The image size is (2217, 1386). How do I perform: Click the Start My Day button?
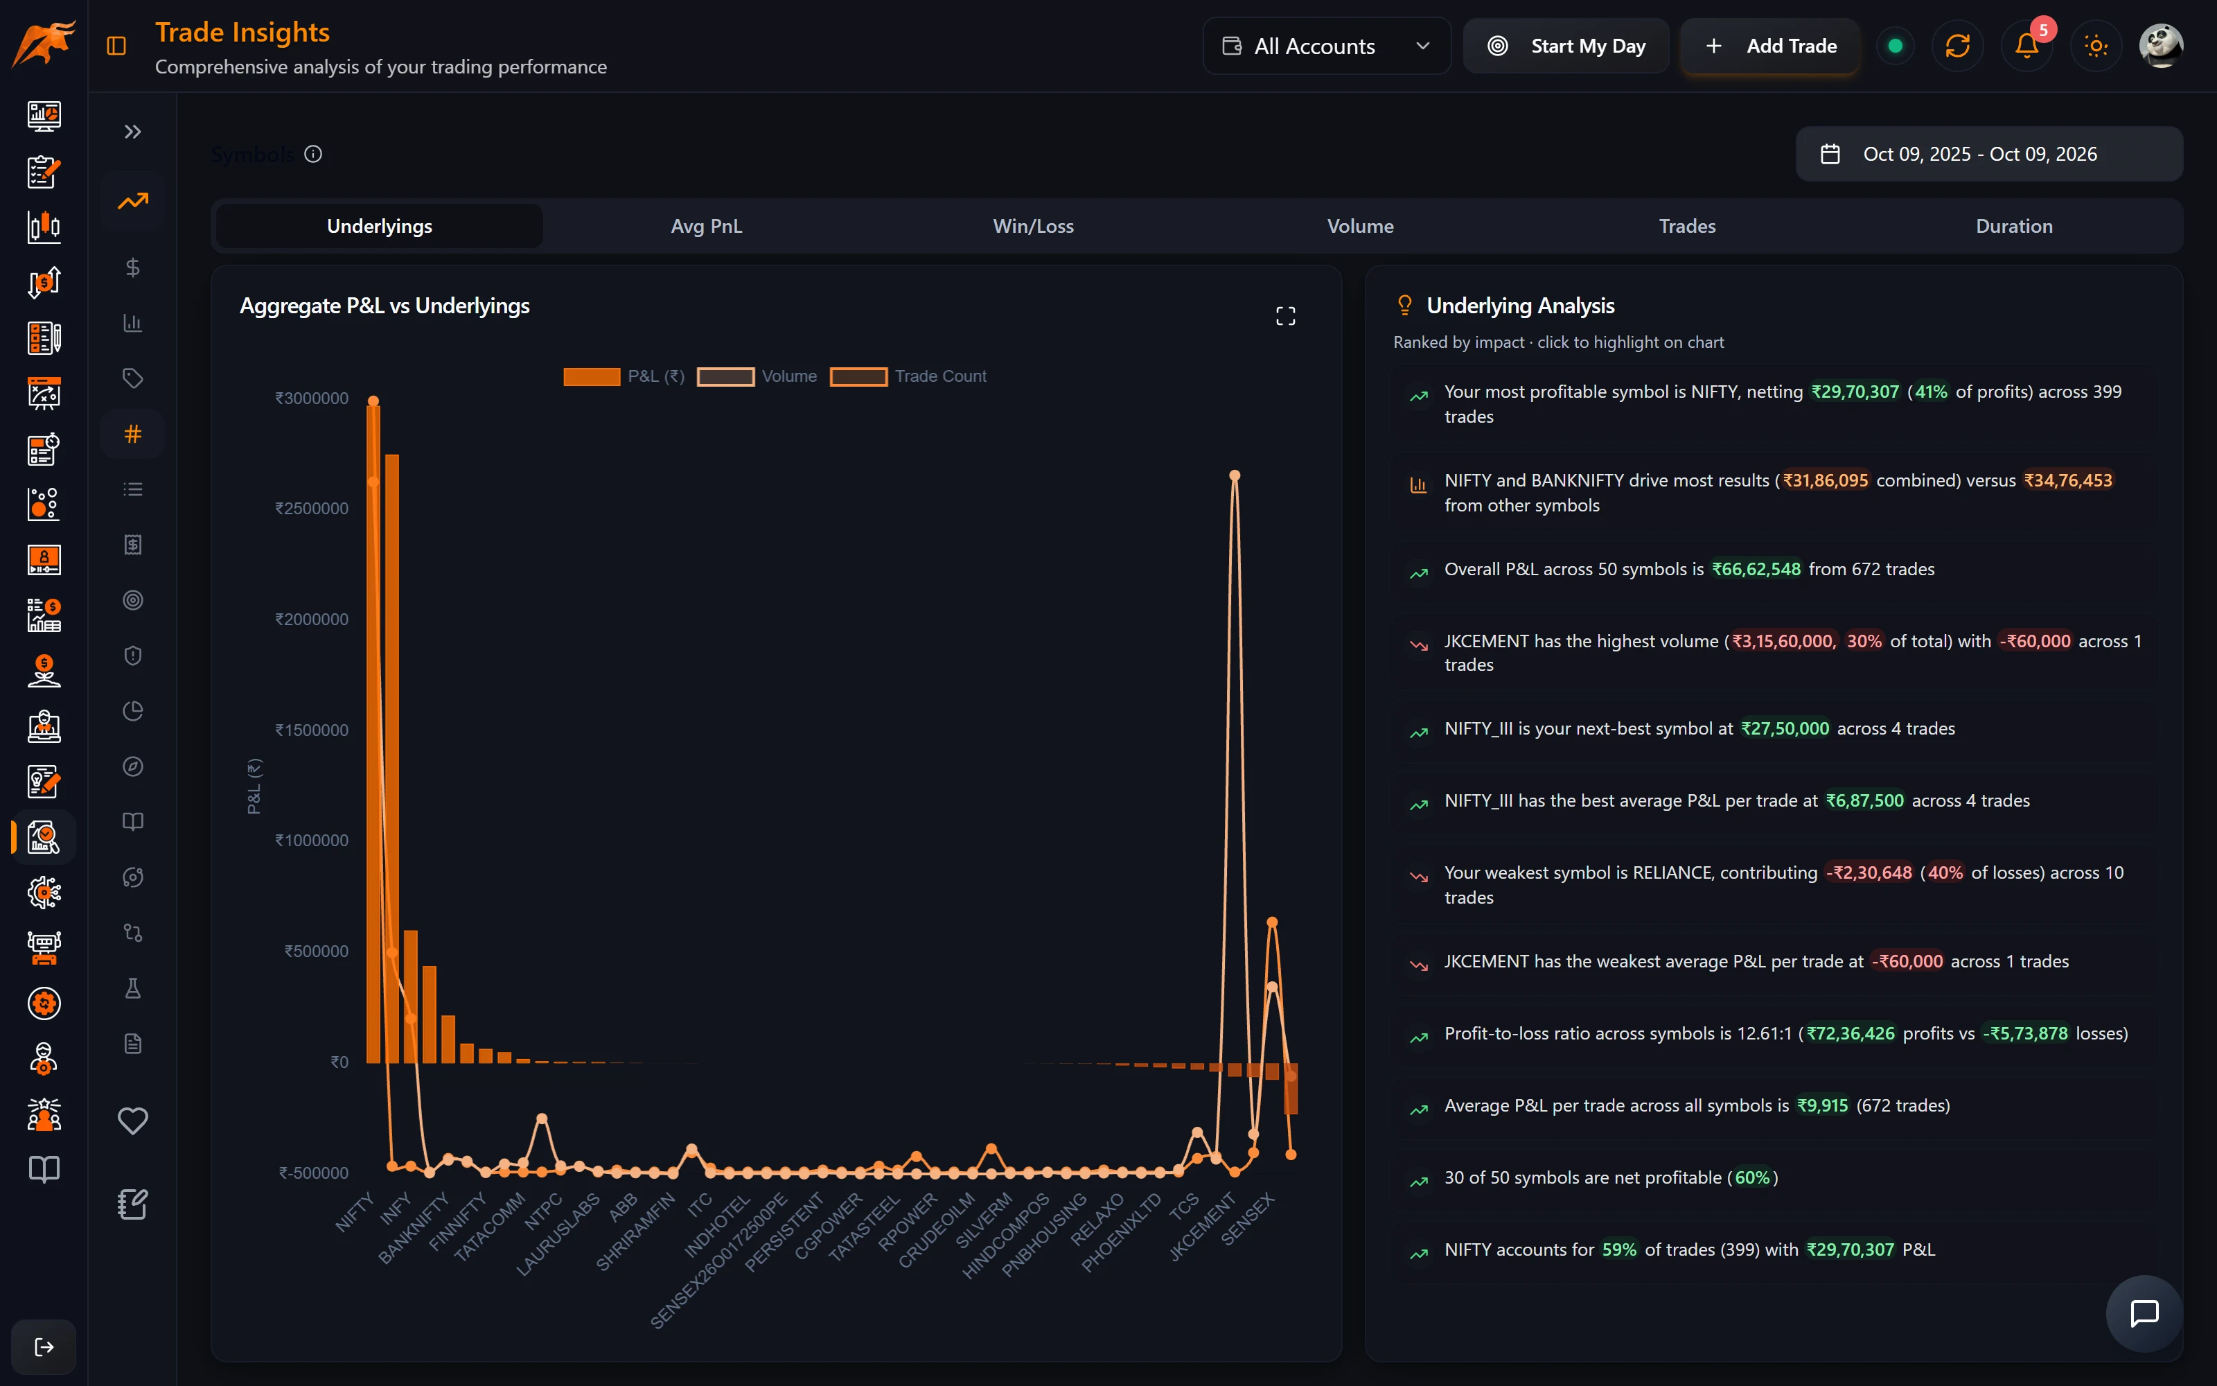1566,46
